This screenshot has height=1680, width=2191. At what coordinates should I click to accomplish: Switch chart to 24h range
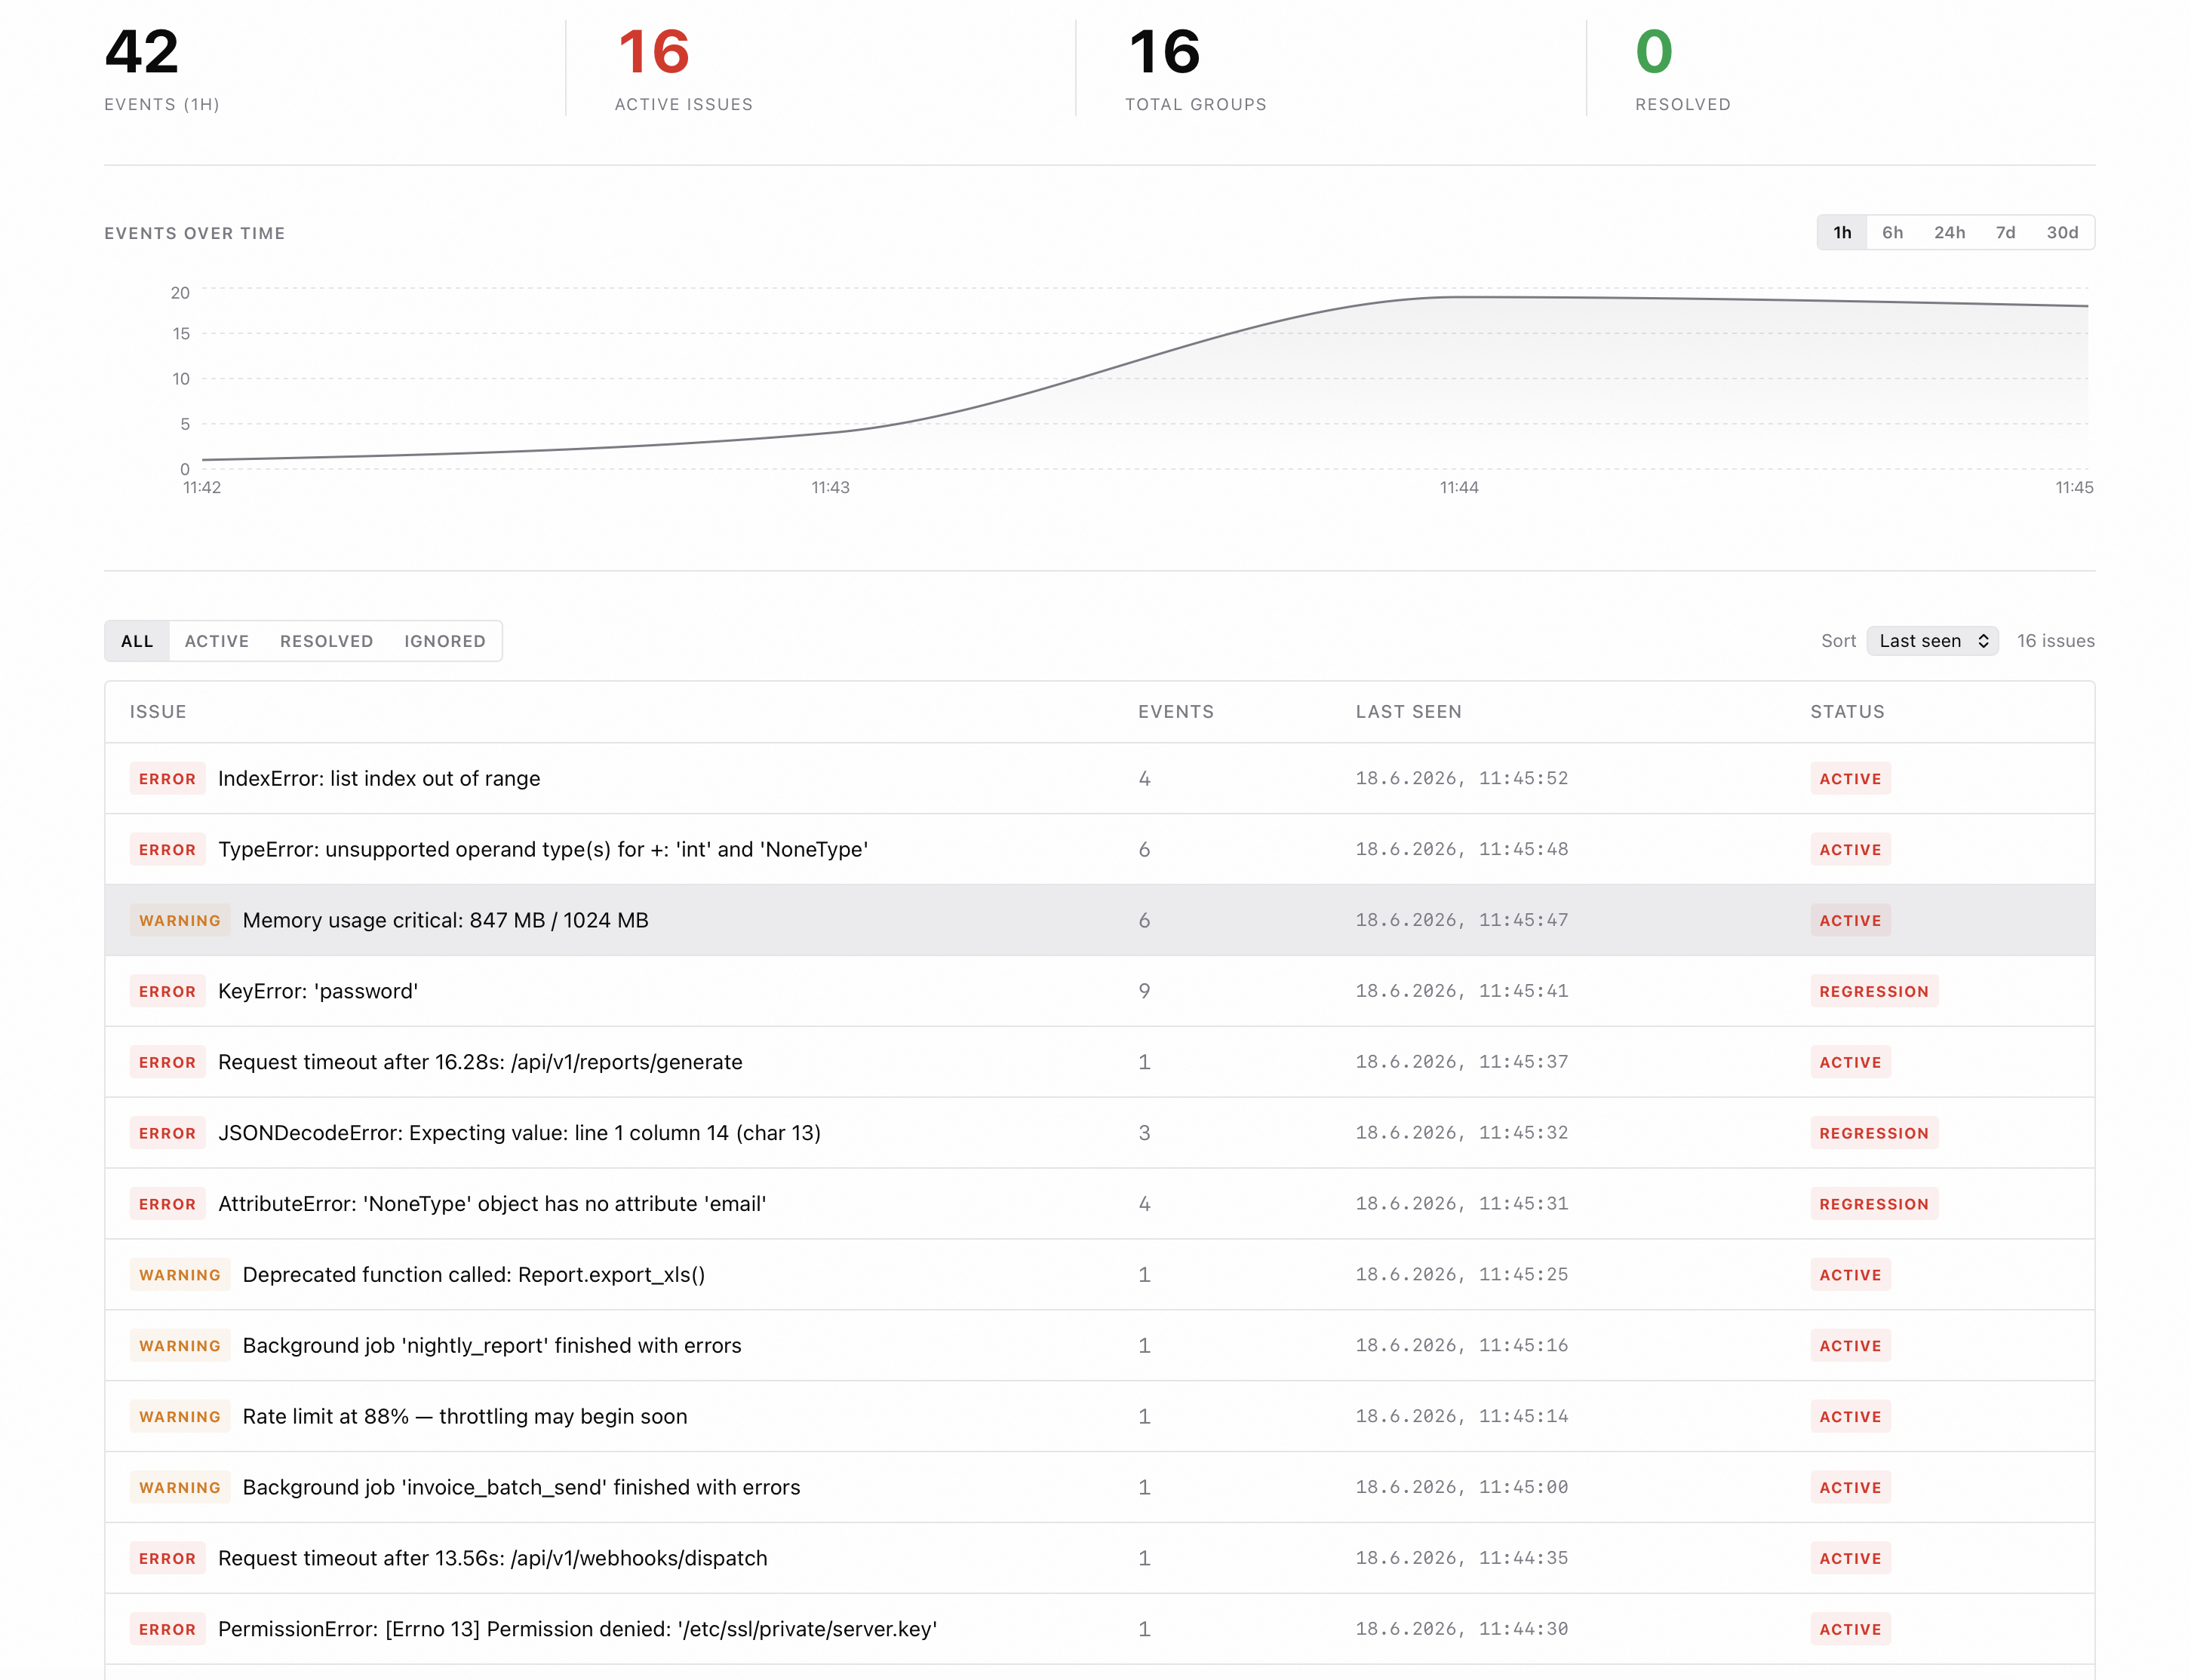(x=1949, y=232)
